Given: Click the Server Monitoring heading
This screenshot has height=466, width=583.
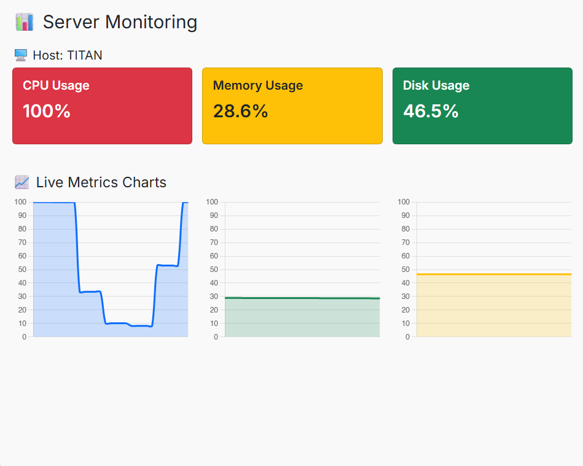Looking at the screenshot, I should [x=120, y=22].
